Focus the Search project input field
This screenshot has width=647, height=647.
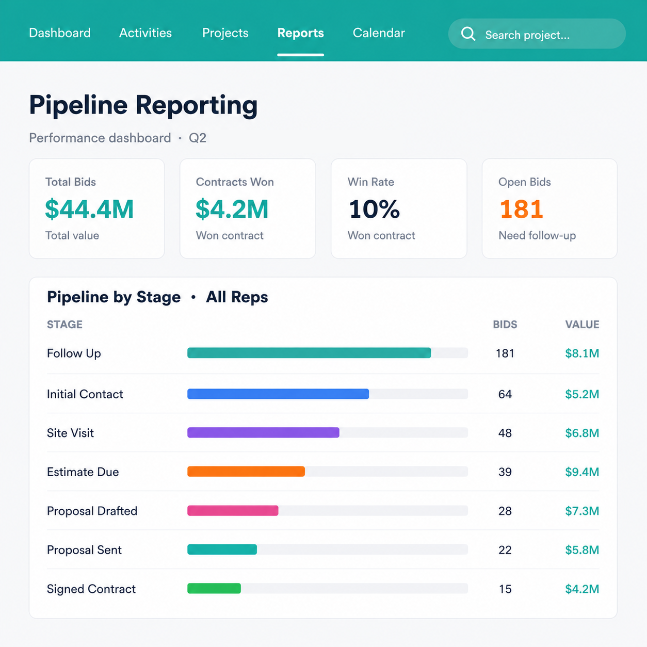pyautogui.click(x=537, y=34)
